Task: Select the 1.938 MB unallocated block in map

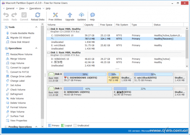Action: pyautogui.click(x=127, y=77)
